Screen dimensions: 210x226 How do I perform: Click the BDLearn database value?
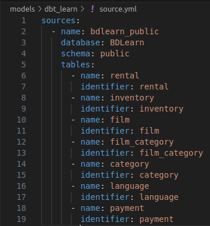(127, 42)
